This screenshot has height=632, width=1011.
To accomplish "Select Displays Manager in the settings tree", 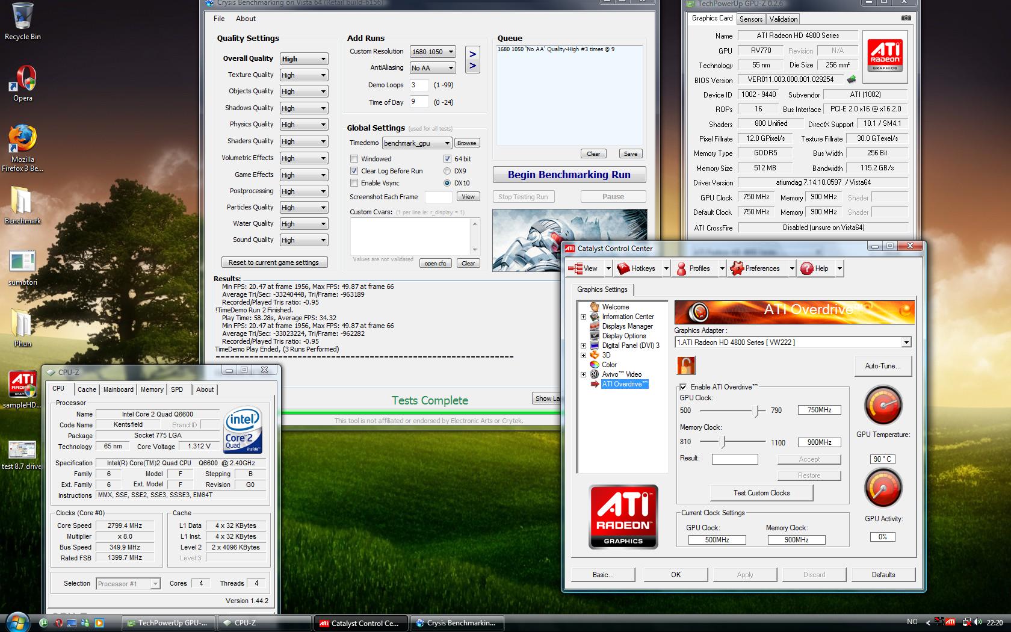I will coord(627,326).
